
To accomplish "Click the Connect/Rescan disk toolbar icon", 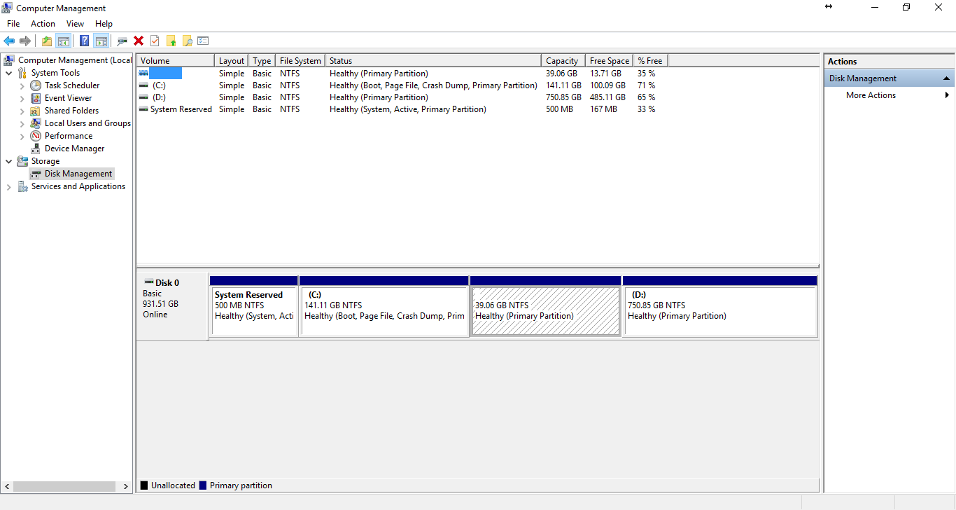I will [122, 41].
